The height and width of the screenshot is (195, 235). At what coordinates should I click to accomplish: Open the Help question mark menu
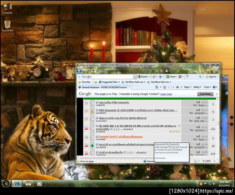215,87
